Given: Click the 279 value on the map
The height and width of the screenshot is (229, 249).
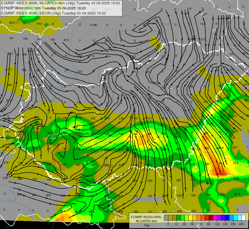Looking at the screenshot, I should point(5,178).
